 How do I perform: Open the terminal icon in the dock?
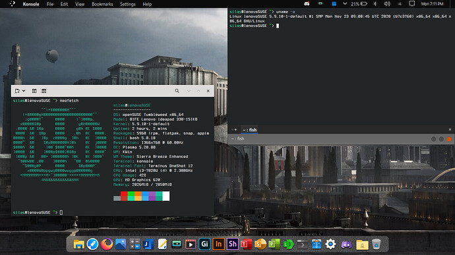302,244
